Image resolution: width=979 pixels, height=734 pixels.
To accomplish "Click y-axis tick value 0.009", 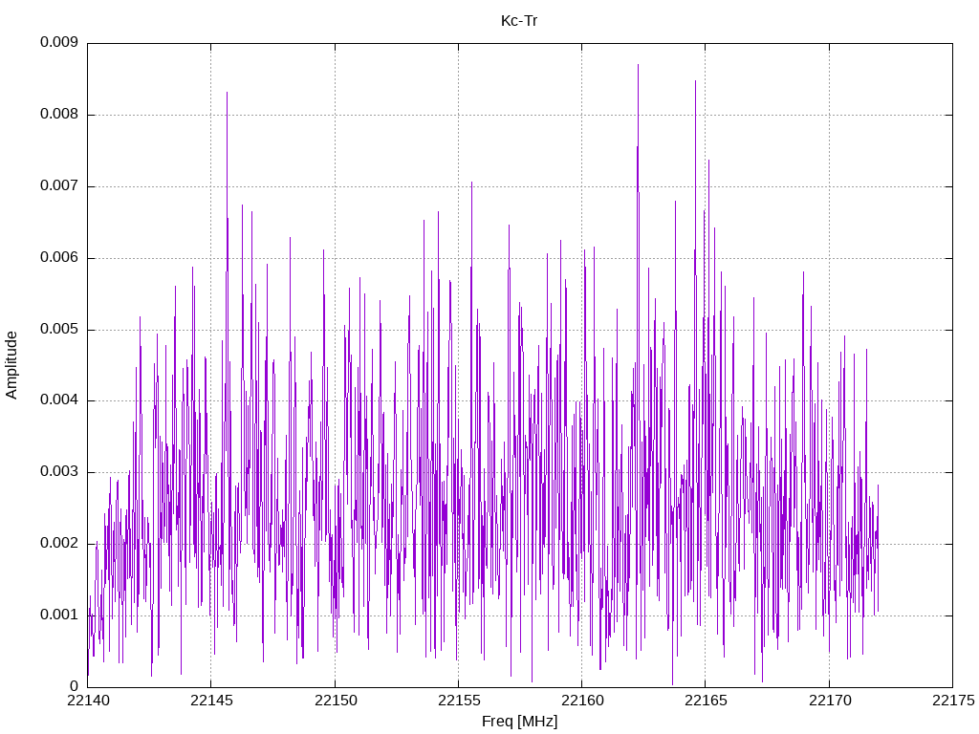I will click(x=59, y=42).
